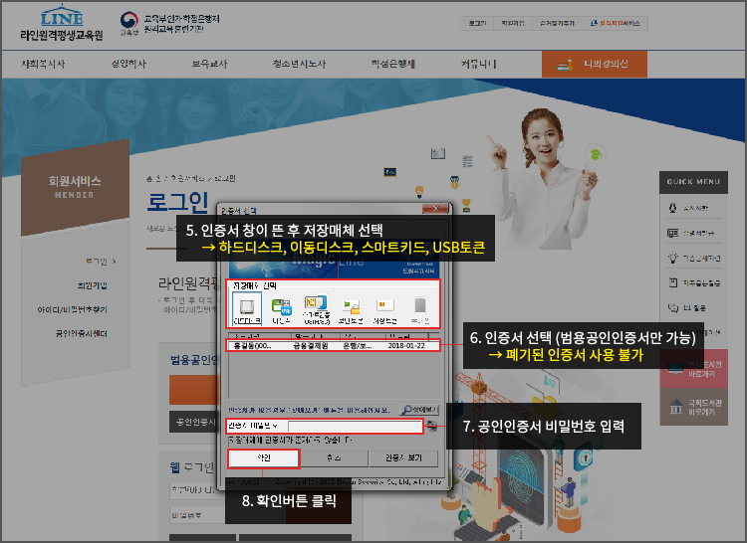Select the 하드디스크 storage icon

(x=245, y=307)
